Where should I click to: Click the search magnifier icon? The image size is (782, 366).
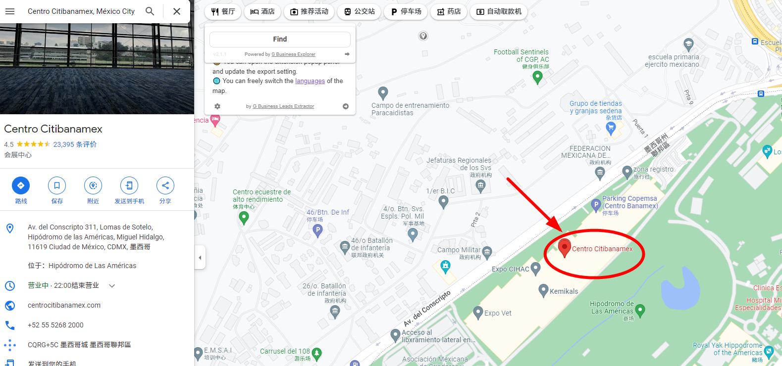150,11
